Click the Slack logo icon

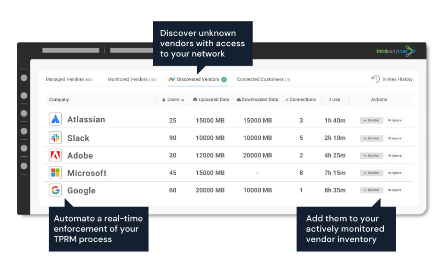click(55, 138)
